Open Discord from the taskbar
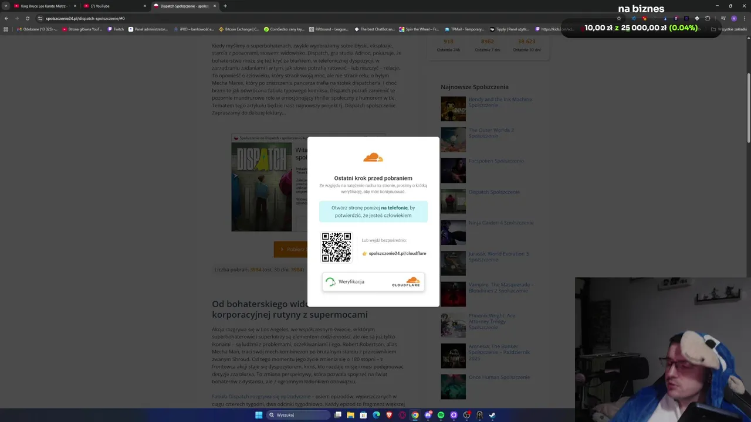Screen dimensions: 751x422 [x=428, y=415]
